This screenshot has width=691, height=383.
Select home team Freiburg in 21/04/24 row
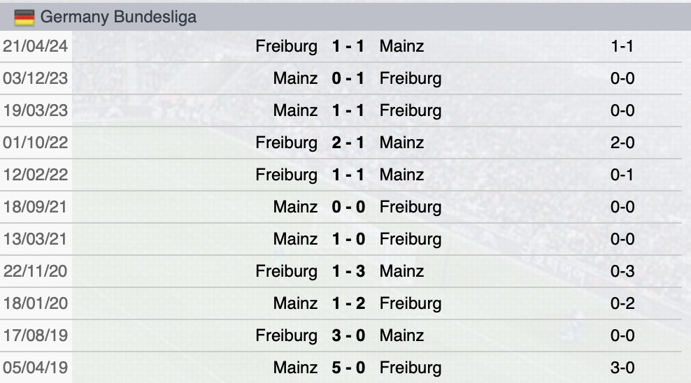pyautogui.click(x=286, y=47)
